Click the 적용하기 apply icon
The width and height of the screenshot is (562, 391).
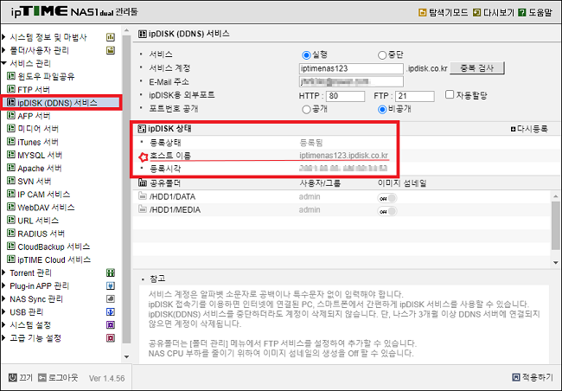pyautogui.click(x=516, y=377)
